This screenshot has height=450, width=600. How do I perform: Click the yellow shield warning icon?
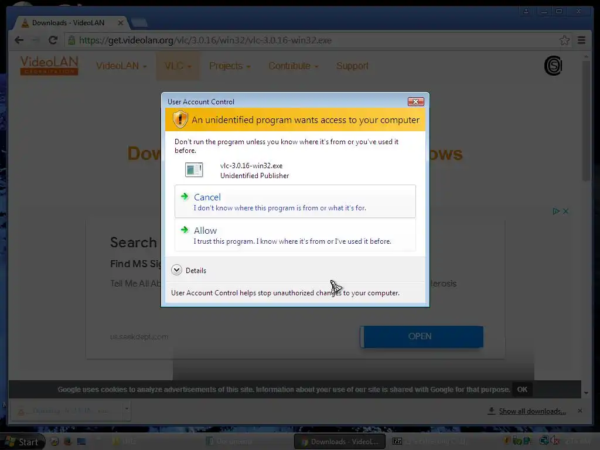pos(180,120)
